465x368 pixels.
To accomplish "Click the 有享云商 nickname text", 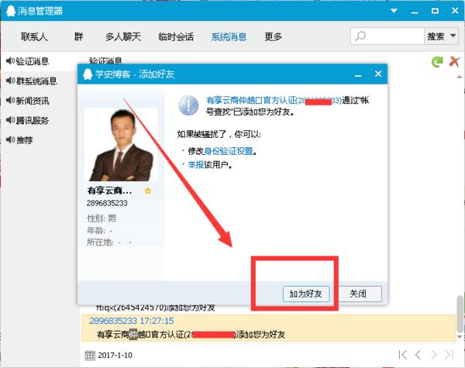I will coord(109,191).
